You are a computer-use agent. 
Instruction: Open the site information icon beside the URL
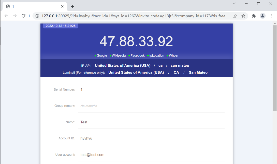[x=37, y=16]
